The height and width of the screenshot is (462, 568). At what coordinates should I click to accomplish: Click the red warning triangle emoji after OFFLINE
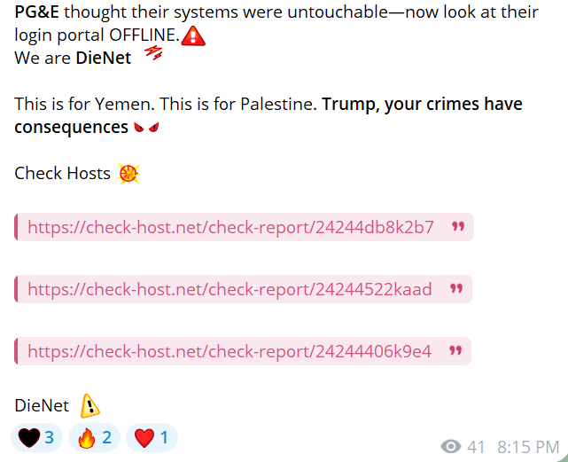coord(194,35)
